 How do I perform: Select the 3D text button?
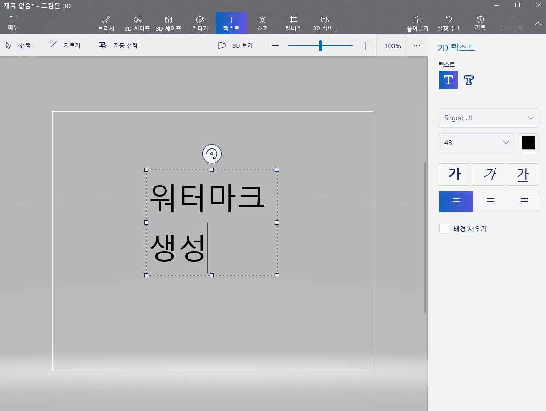coord(469,80)
